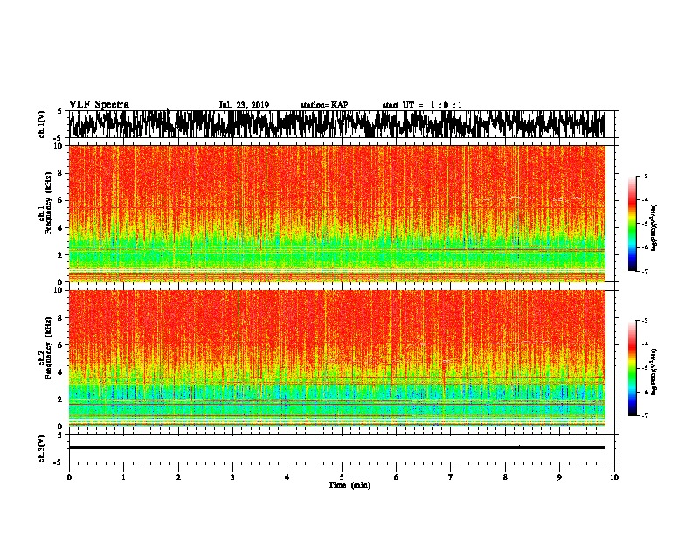This screenshot has width=692, height=535.
Task: Click the time axis tick label "8"
Action: click(x=505, y=477)
